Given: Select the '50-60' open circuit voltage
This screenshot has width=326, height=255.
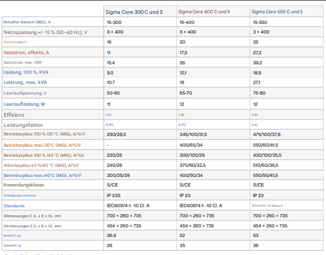Looking at the screenshot, I should (113, 93).
